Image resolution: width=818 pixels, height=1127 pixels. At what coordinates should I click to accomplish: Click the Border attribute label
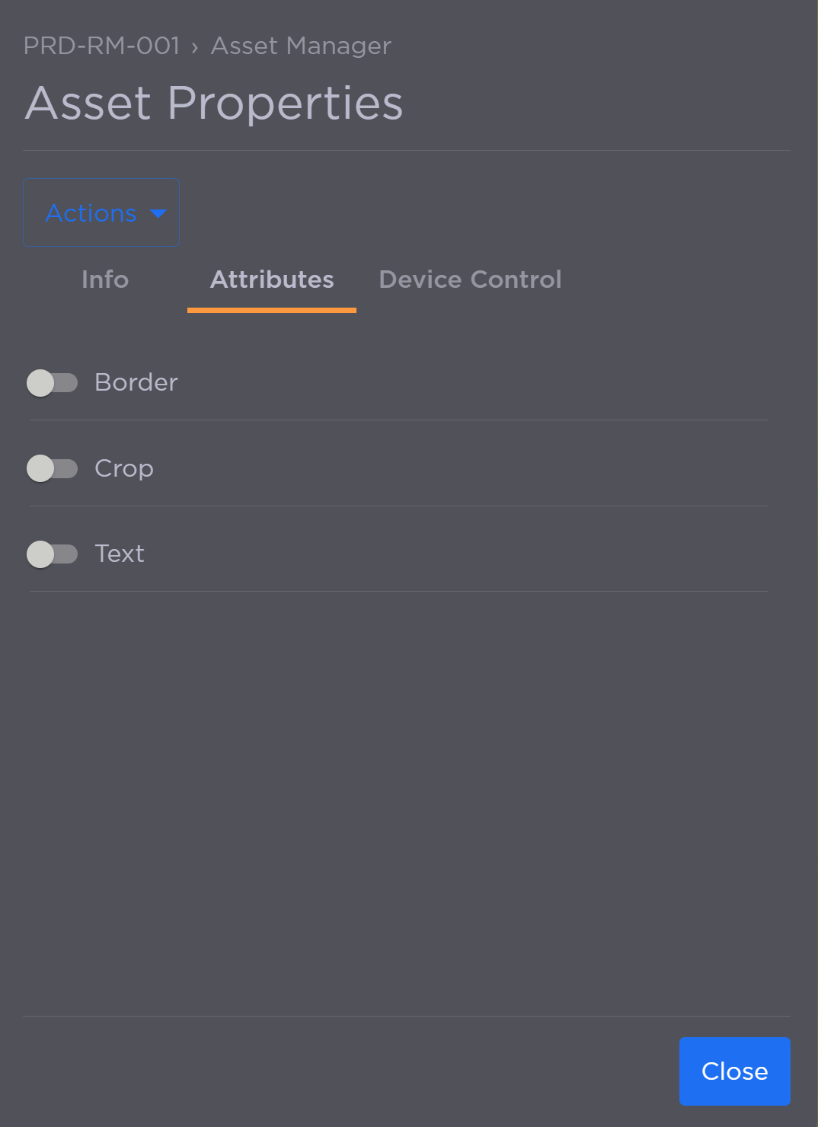[136, 383]
